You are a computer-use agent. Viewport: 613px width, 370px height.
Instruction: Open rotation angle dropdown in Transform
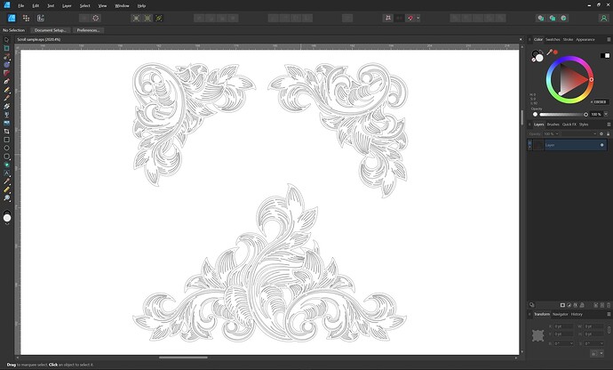571,343
